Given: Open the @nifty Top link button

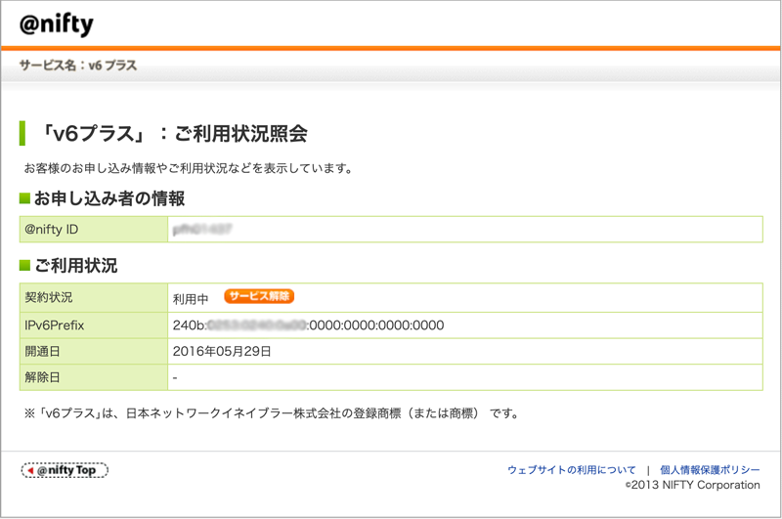Looking at the screenshot, I should pos(65,470).
